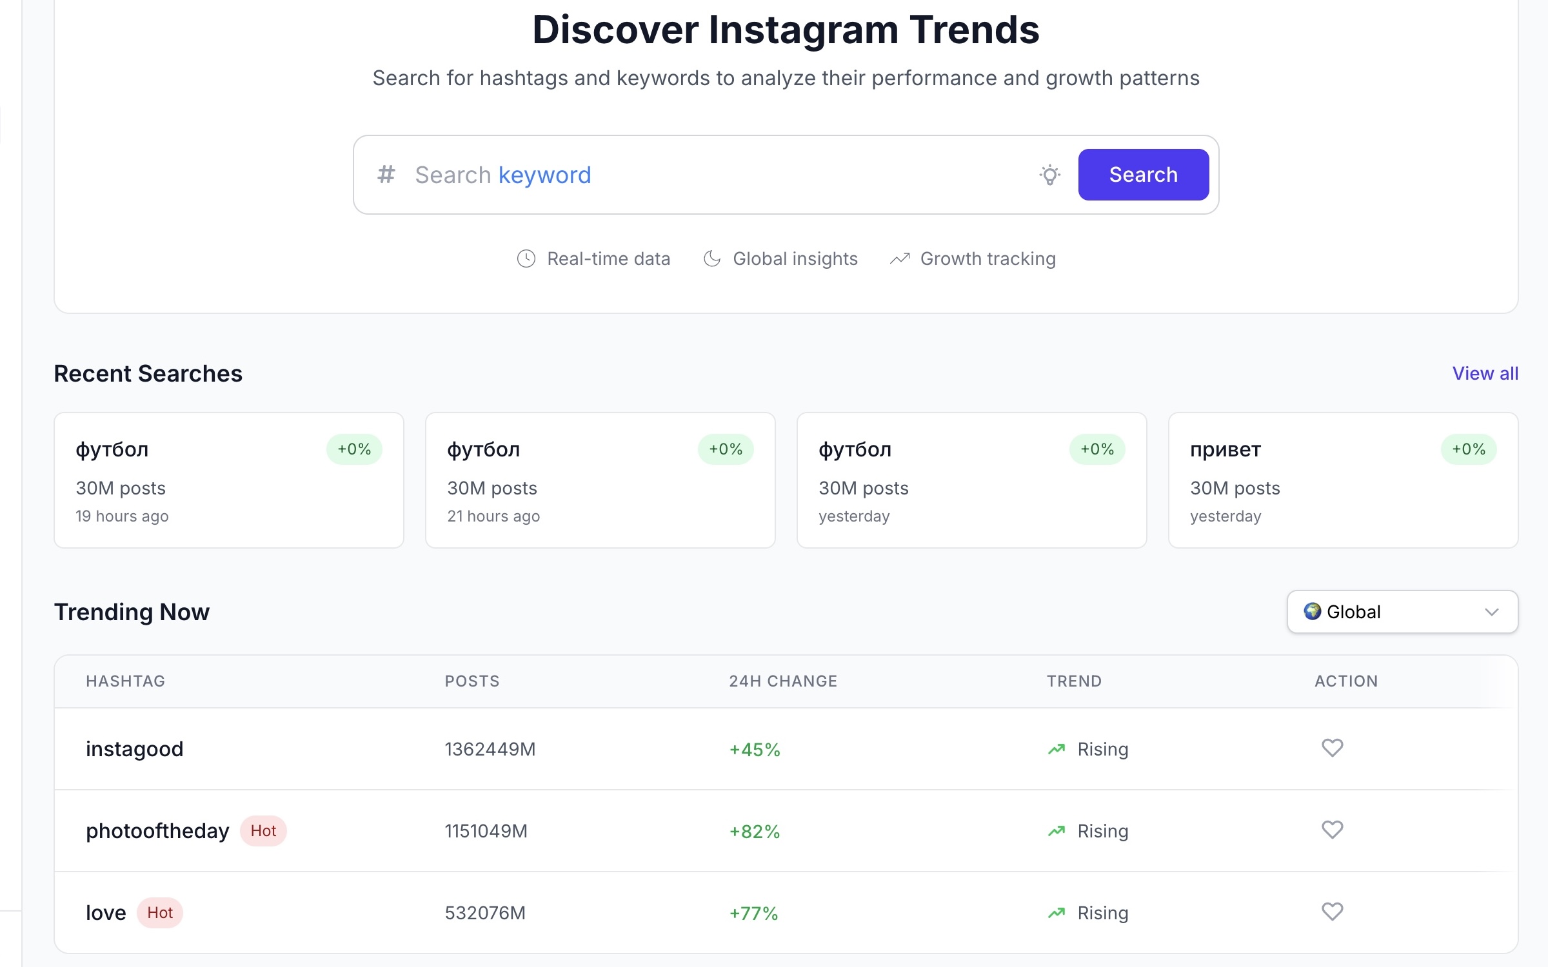This screenshot has width=1548, height=967.
Task: Open View all recent searches link
Action: pos(1485,373)
